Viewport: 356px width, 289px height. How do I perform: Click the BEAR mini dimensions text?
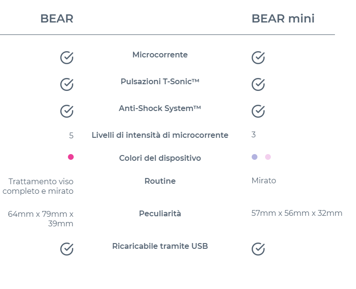coord(297,213)
